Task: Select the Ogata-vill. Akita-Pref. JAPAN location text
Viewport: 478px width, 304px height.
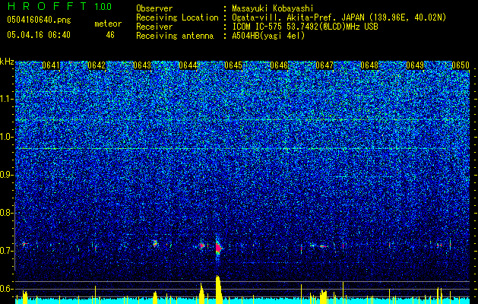Action: tap(339, 17)
